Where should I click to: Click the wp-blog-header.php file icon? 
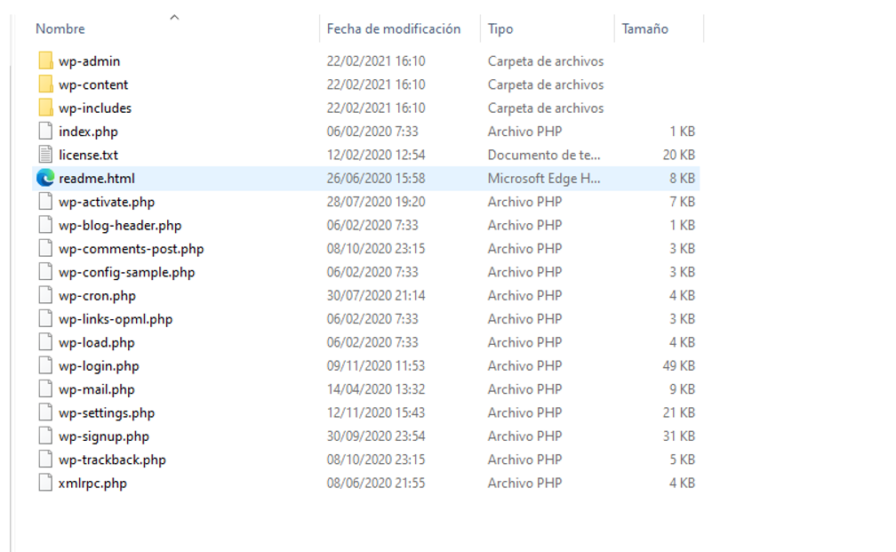tap(45, 225)
